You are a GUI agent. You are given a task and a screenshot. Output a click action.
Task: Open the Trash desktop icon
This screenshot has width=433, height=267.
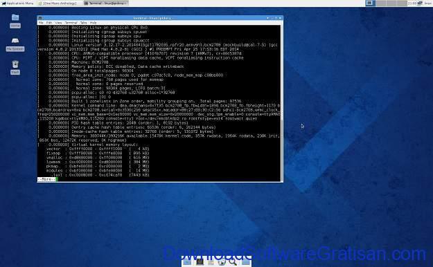click(x=15, y=68)
